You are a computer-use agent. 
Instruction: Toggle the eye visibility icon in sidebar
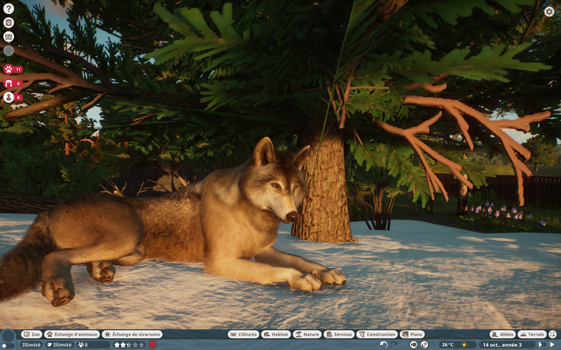click(x=9, y=51)
